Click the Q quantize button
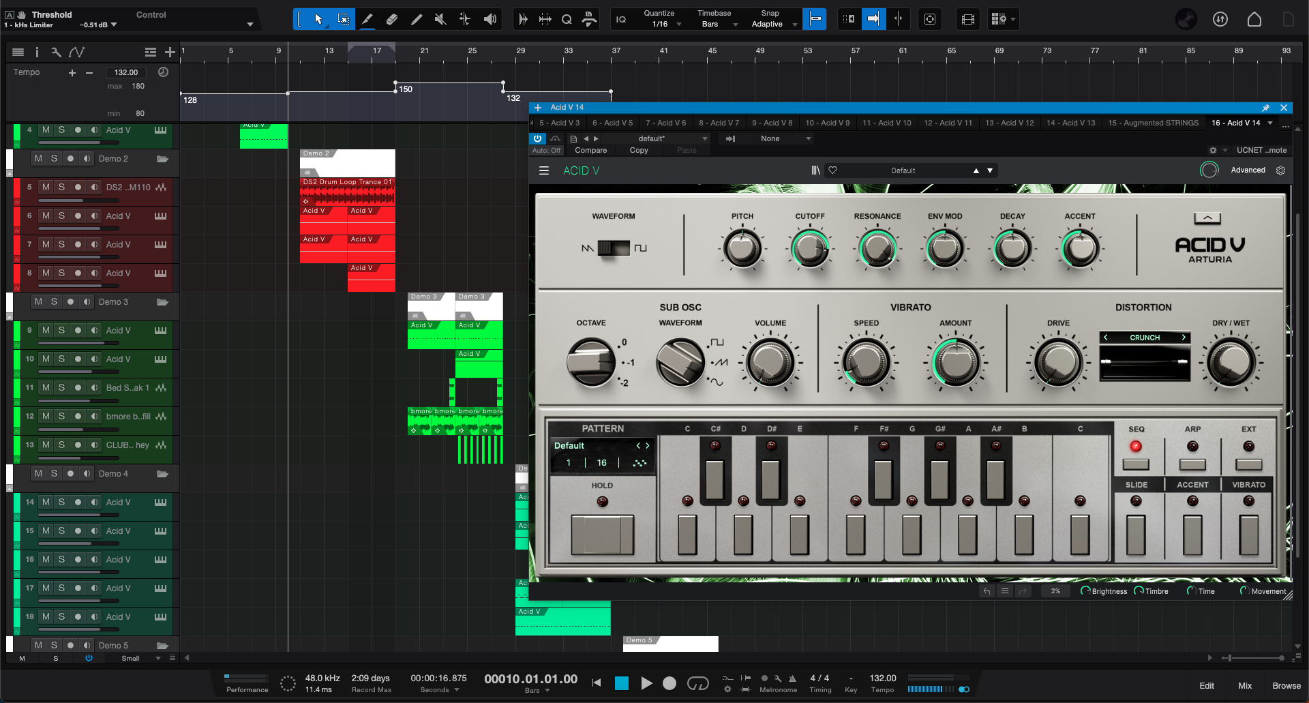The height and width of the screenshot is (703, 1309). click(x=567, y=19)
